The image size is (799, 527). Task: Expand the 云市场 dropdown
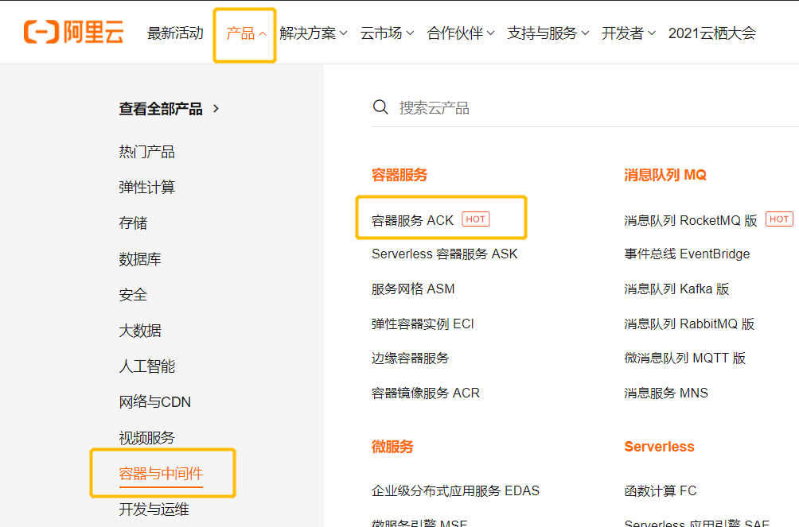[x=387, y=33]
